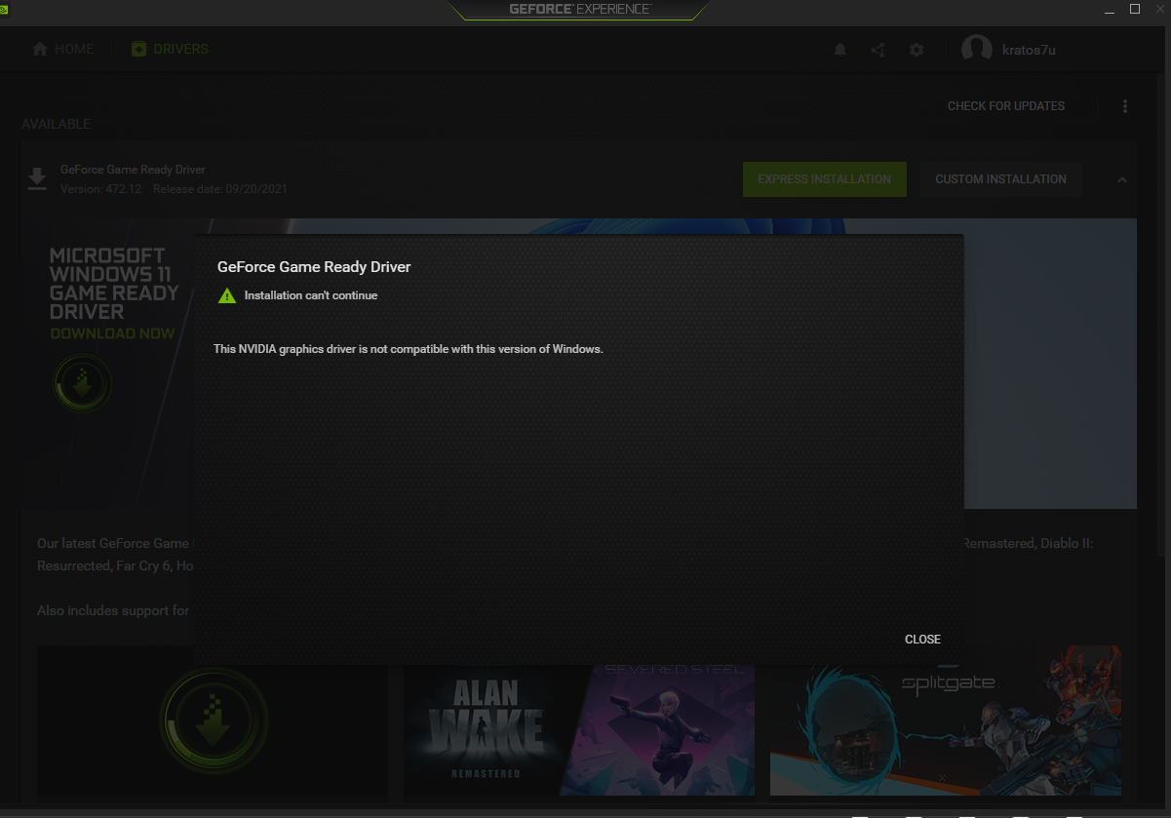This screenshot has height=818, width=1171.
Task: Click the dialog title 'GeForce Game Ready Driver'
Action: (x=314, y=266)
